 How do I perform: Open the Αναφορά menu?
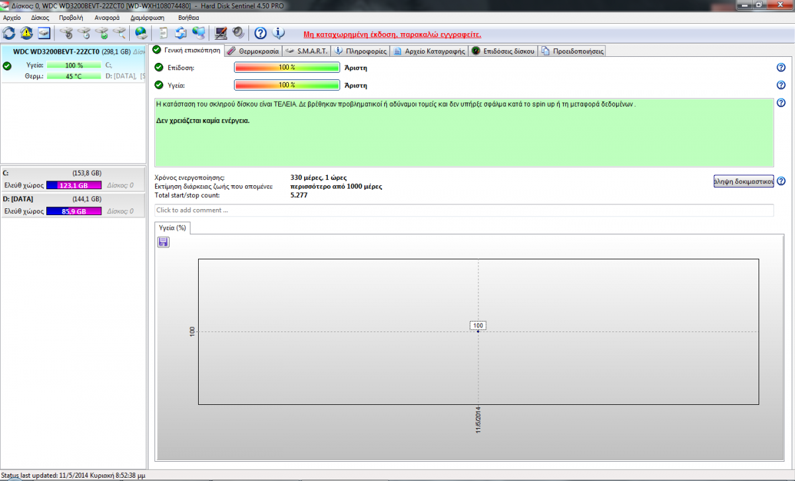(107, 18)
